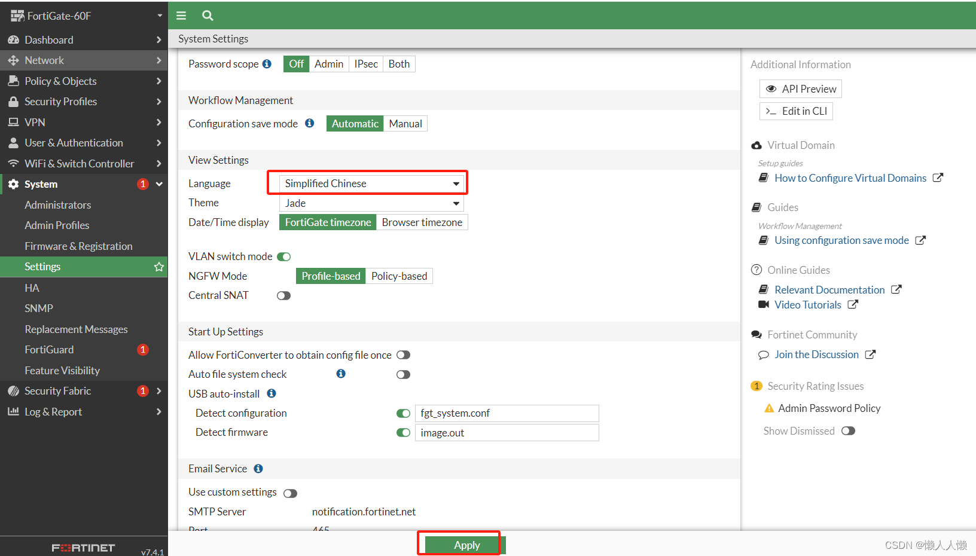The width and height of the screenshot is (976, 556).
Task: Click the FortiGate-60F device icon
Action: (17, 16)
